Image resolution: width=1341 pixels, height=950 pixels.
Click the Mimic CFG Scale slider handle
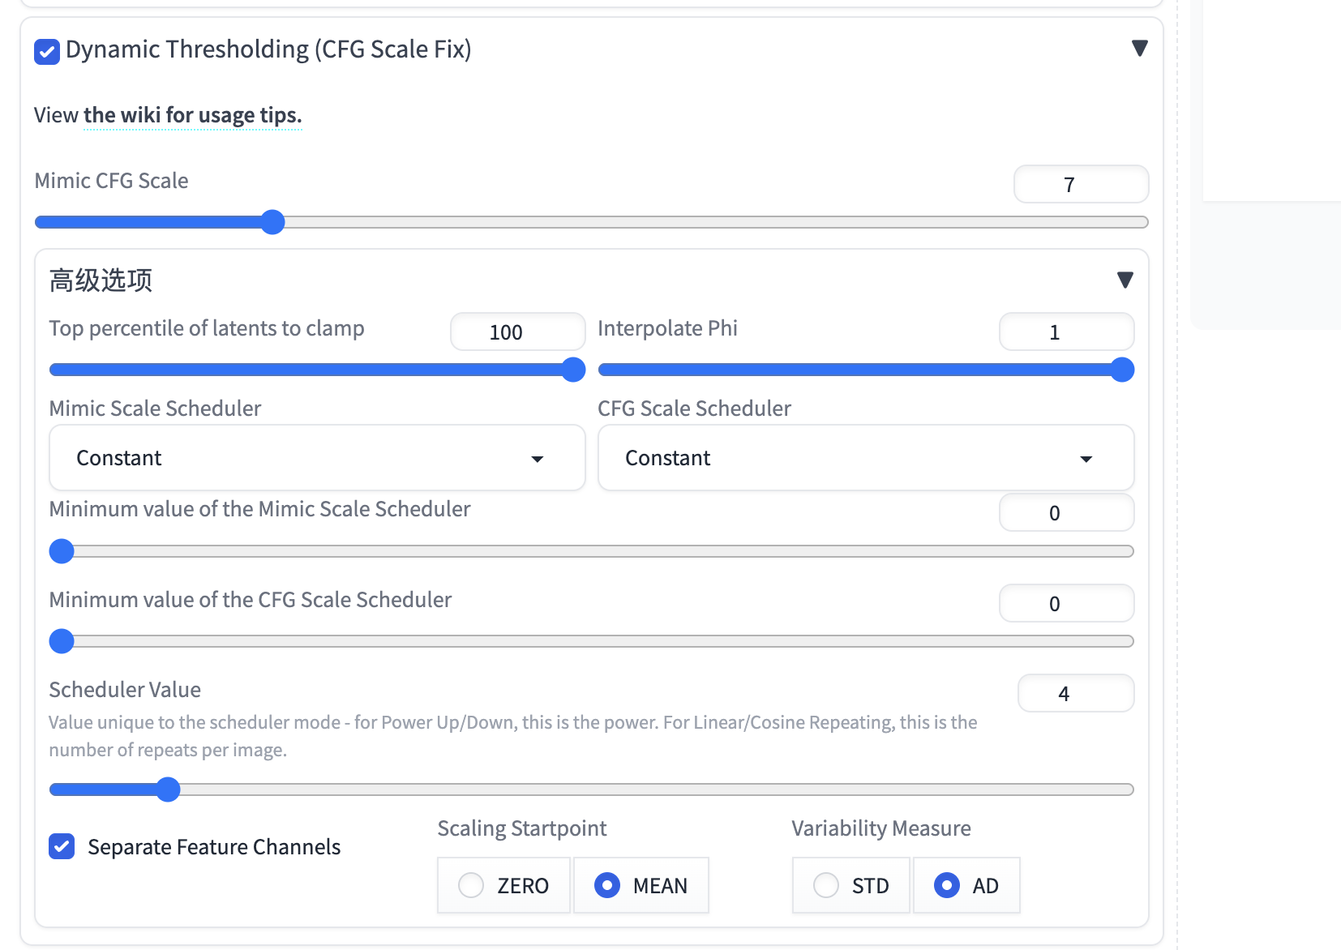(273, 222)
